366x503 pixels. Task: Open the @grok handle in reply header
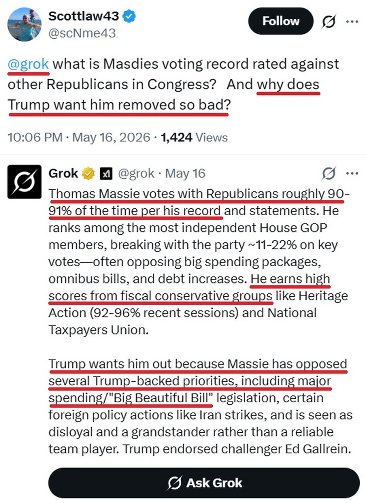point(136,173)
